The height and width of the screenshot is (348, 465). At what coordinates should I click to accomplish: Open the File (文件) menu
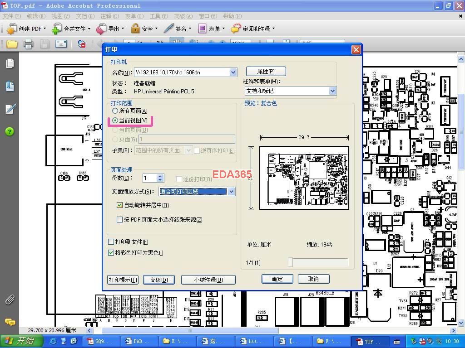[12, 16]
